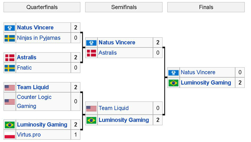Image resolution: width=251 pixels, height=142 pixels.
Task: Open Astralis link in the Semifinals column
Action: [x=108, y=53]
